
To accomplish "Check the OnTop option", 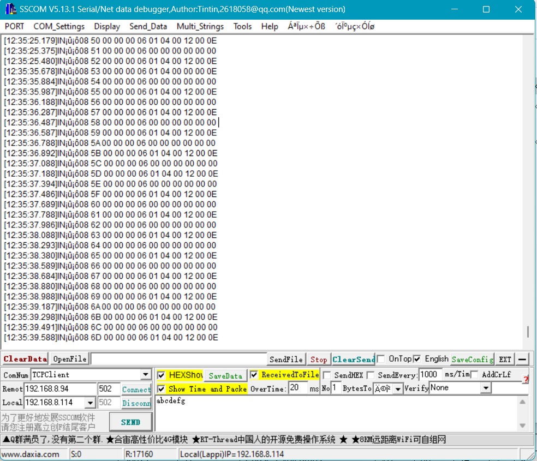I will (x=381, y=359).
